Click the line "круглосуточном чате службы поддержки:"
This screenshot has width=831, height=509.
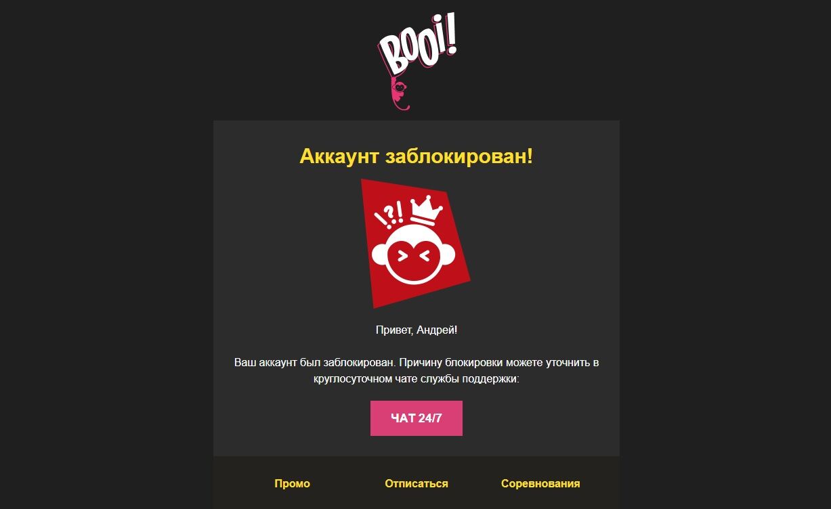[x=417, y=379]
